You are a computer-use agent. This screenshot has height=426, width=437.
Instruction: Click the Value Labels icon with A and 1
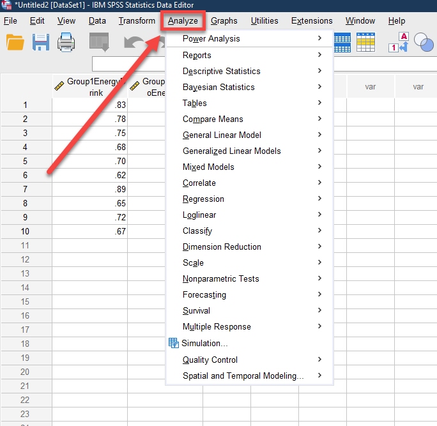coord(399,42)
